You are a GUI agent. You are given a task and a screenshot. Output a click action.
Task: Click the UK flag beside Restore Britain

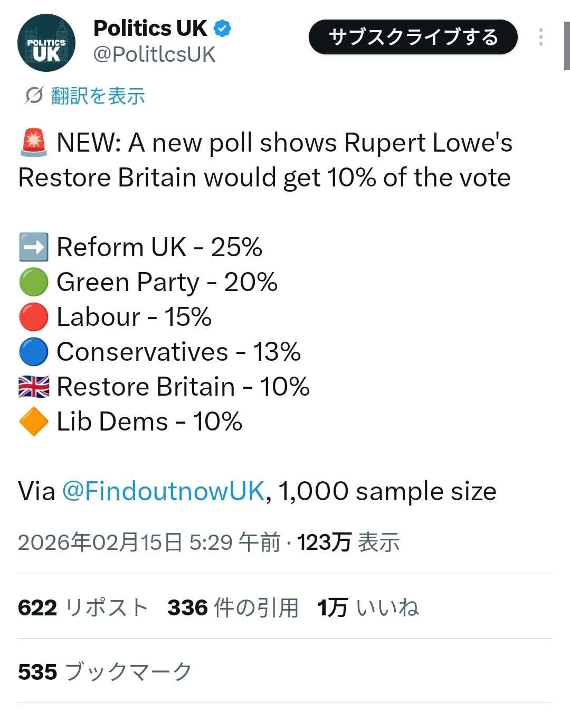tap(34, 387)
